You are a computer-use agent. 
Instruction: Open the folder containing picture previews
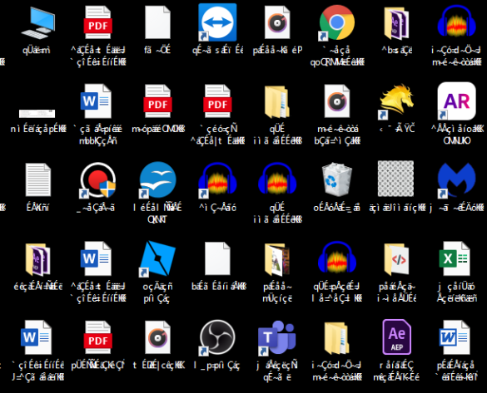277,260
